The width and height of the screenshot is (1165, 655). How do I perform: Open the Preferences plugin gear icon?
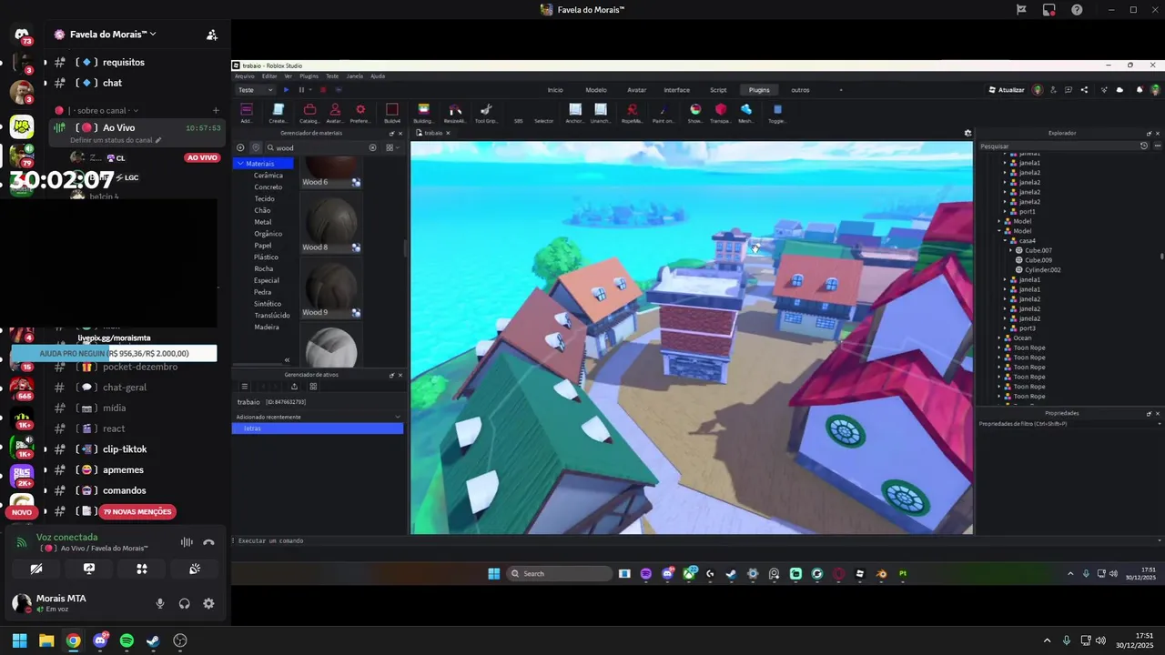pyautogui.click(x=360, y=112)
